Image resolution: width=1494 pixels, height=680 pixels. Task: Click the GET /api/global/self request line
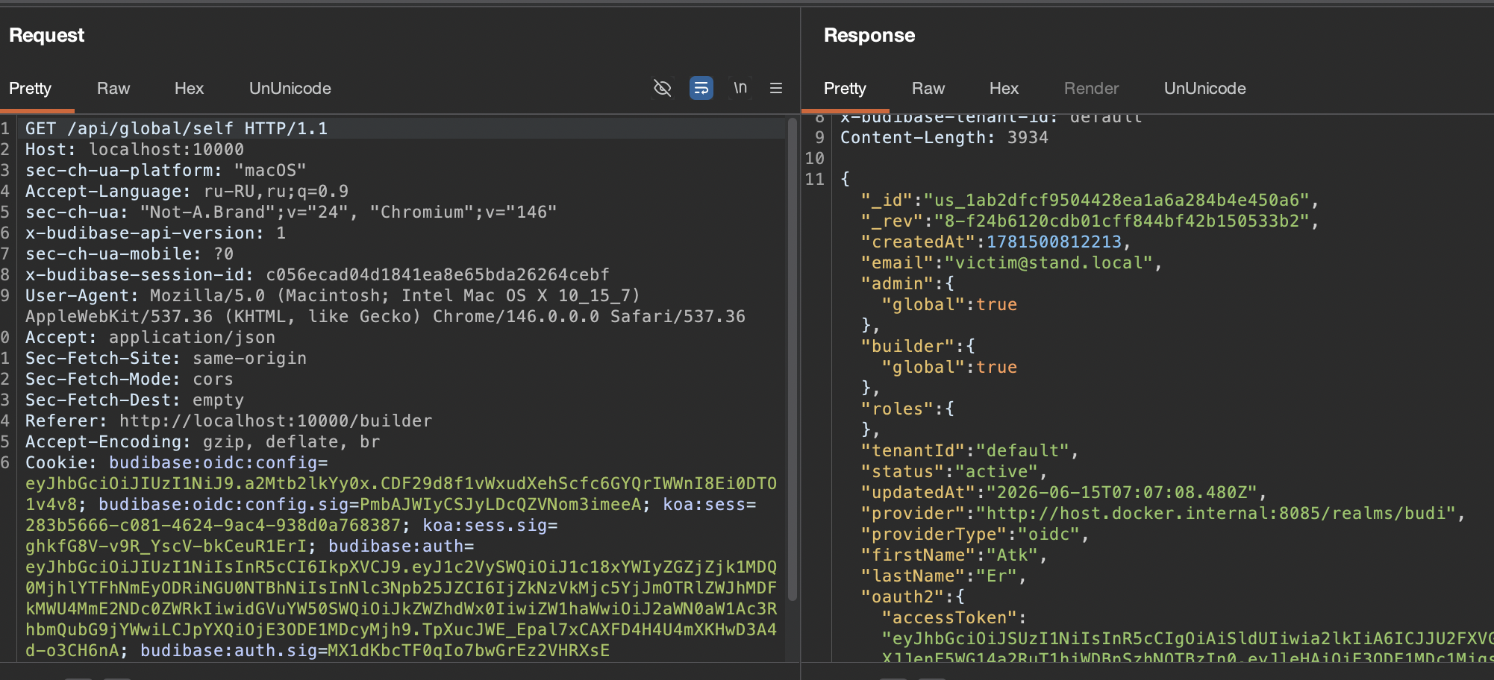(x=176, y=128)
